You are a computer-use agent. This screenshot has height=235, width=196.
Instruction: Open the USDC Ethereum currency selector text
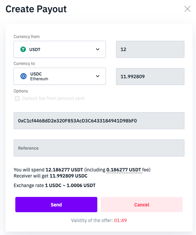tap(39, 76)
